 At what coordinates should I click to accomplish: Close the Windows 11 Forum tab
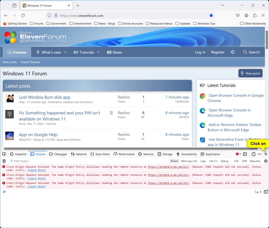pyautogui.click(x=69, y=5)
